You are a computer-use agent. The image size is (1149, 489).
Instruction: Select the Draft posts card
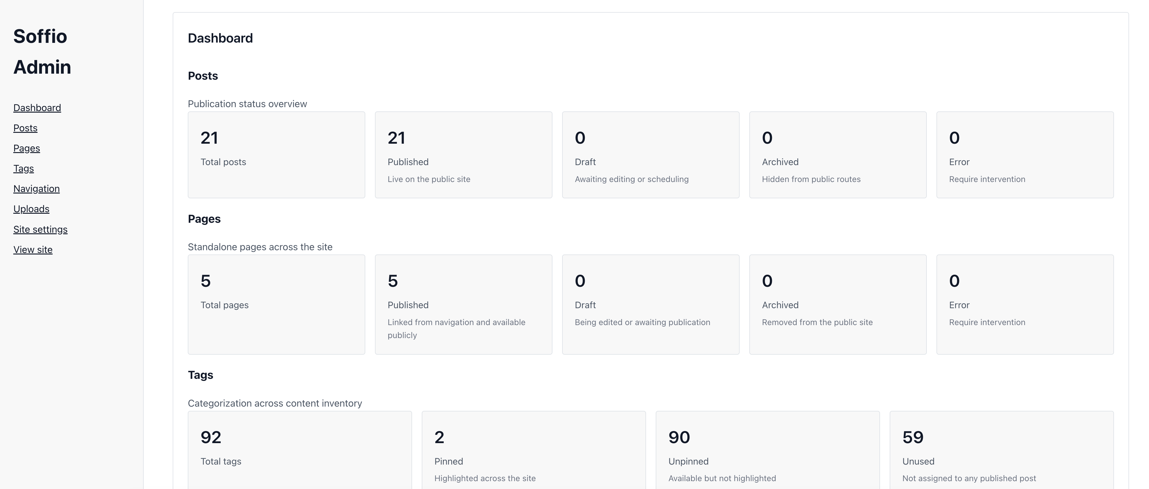coord(650,154)
